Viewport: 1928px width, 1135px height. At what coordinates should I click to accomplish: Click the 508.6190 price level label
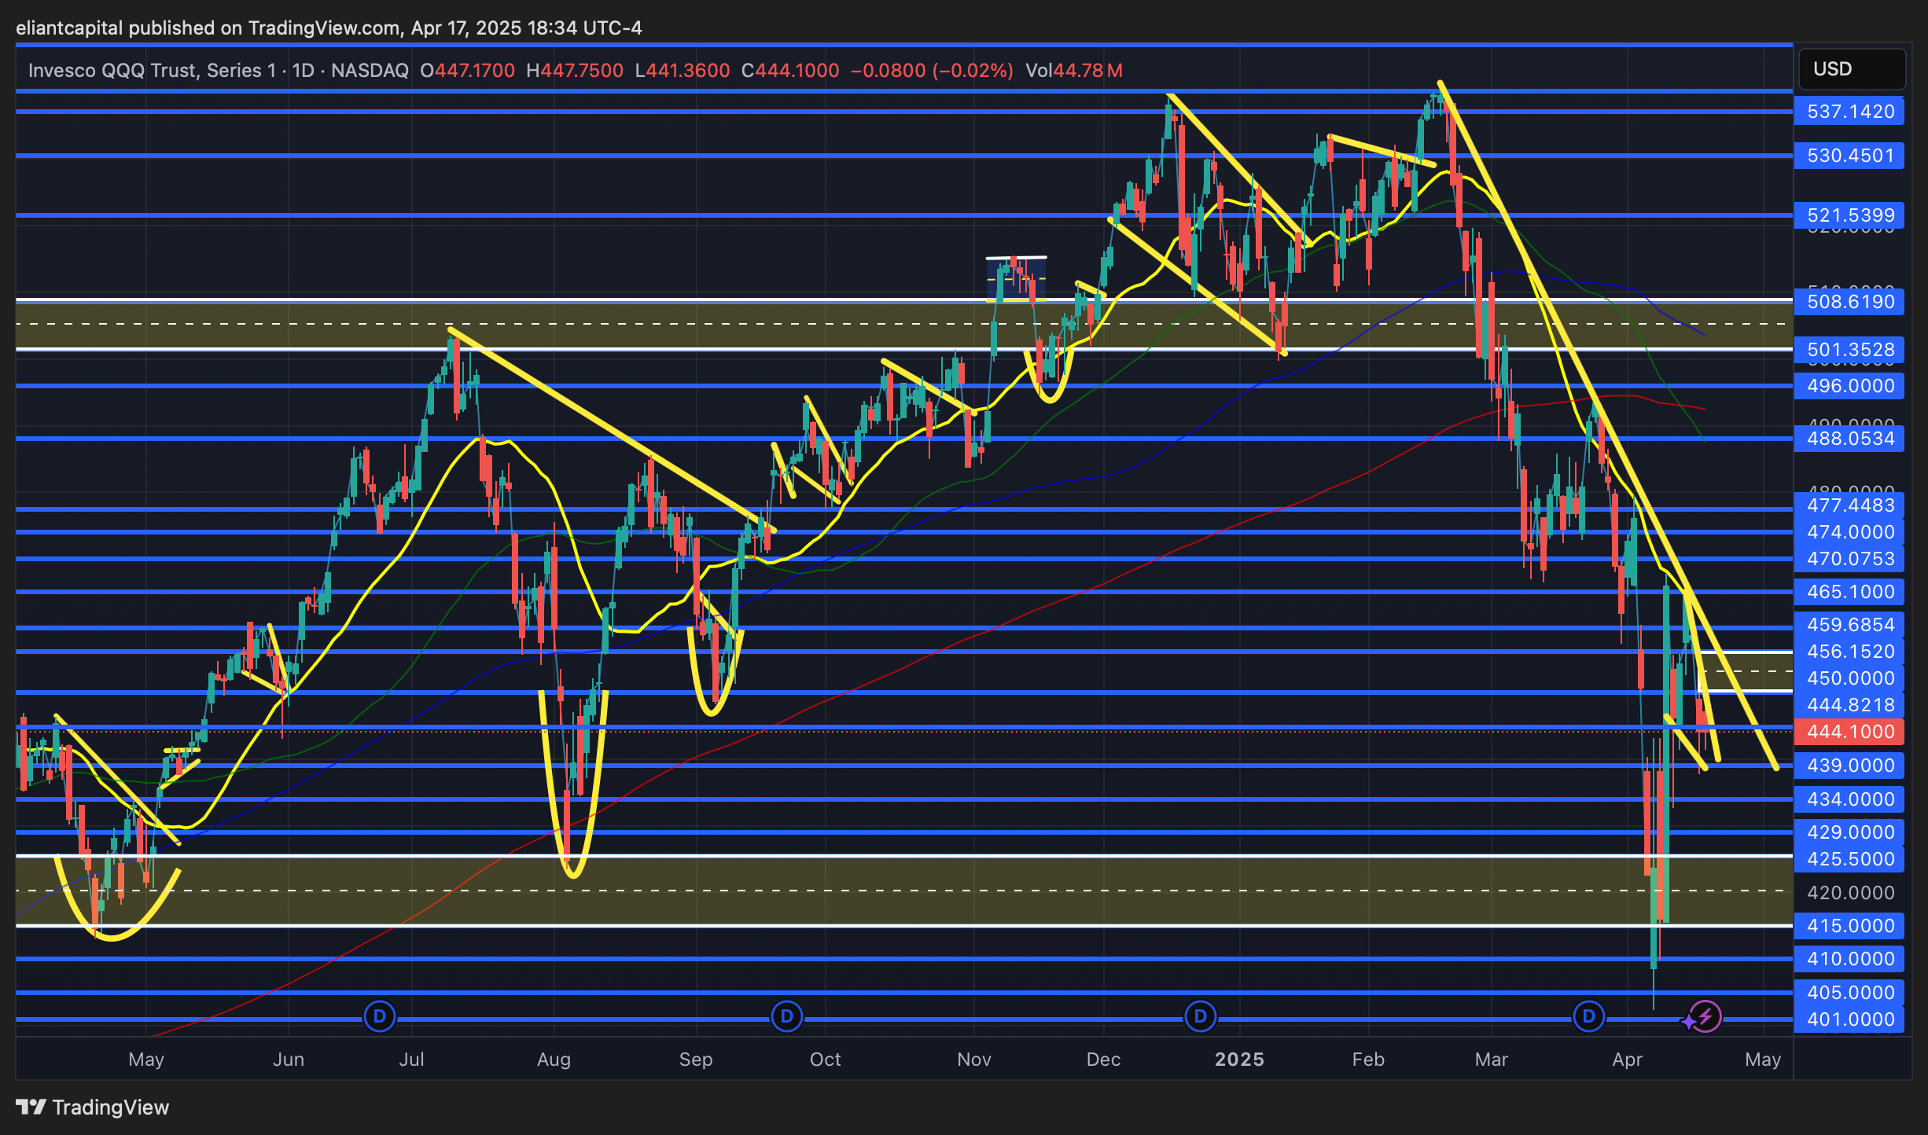point(1849,302)
